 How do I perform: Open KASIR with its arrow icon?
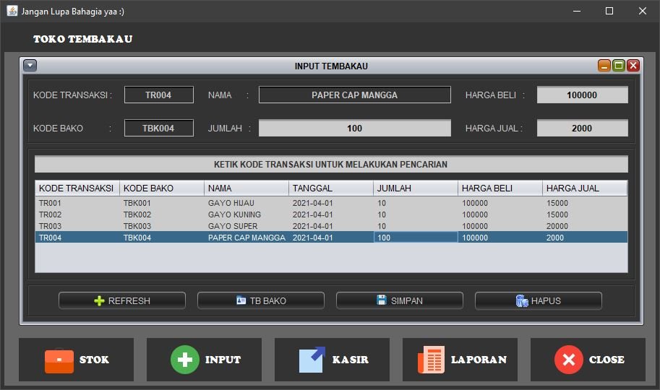[312, 360]
